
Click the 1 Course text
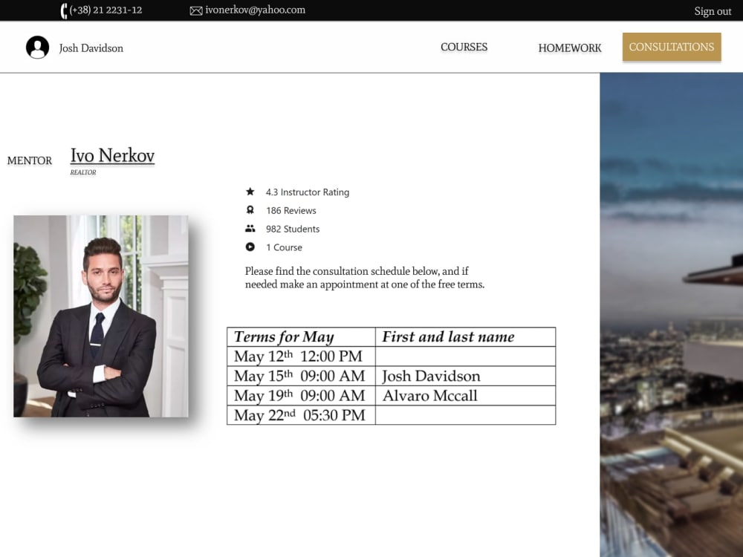[284, 247]
